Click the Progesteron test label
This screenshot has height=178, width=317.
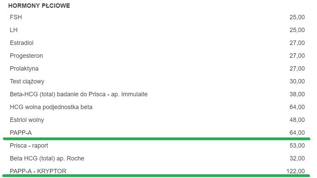[26, 56]
